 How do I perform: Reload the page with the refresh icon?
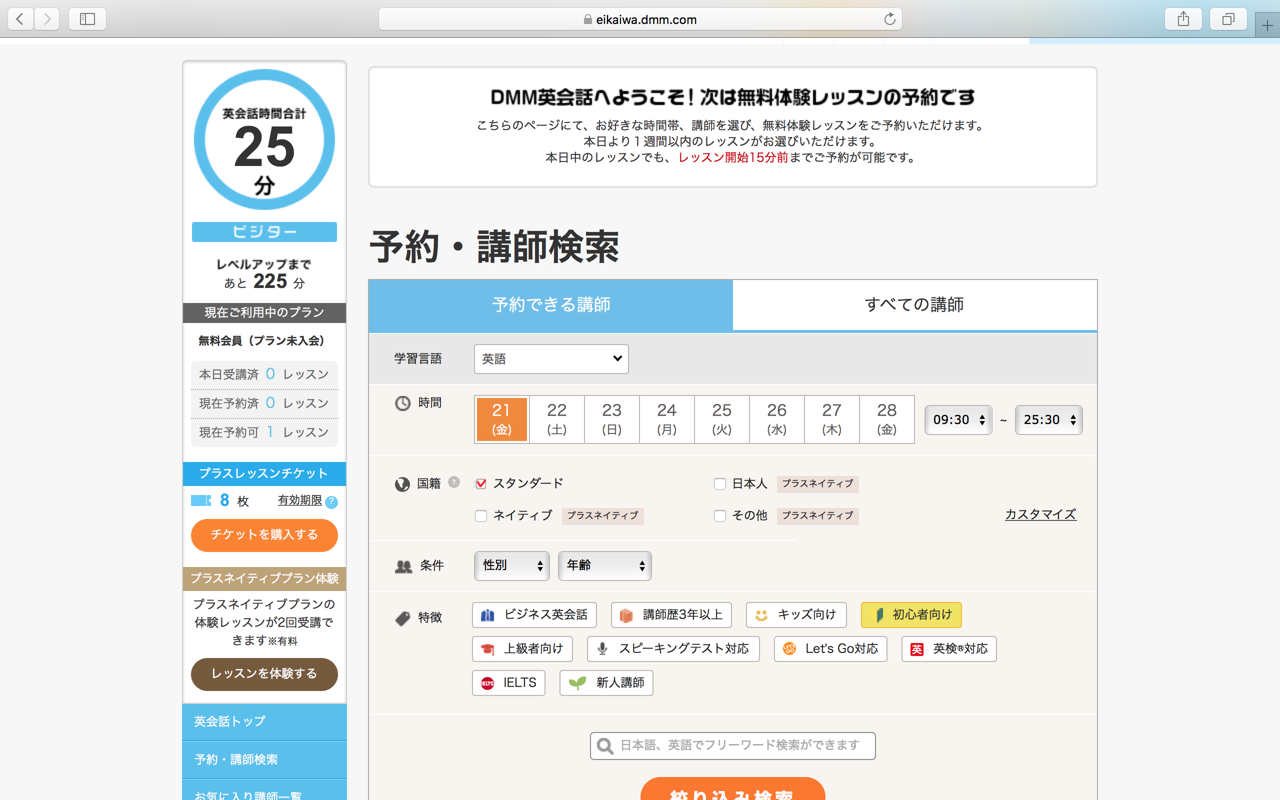[889, 19]
